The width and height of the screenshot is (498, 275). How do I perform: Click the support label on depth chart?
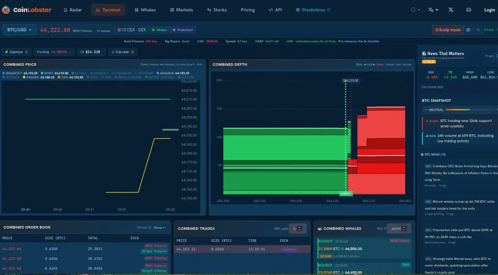point(345,193)
